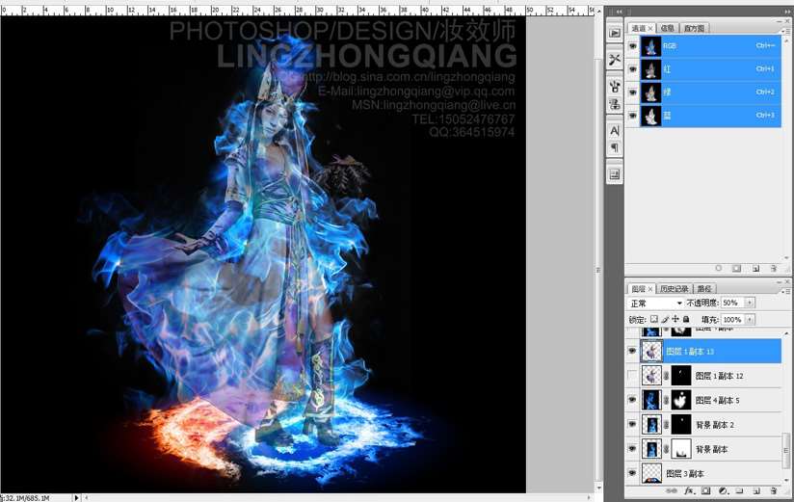The height and width of the screenshot is (502, 794).
Task: Open the Layers panel flyout menu
Action: [787, 291]
